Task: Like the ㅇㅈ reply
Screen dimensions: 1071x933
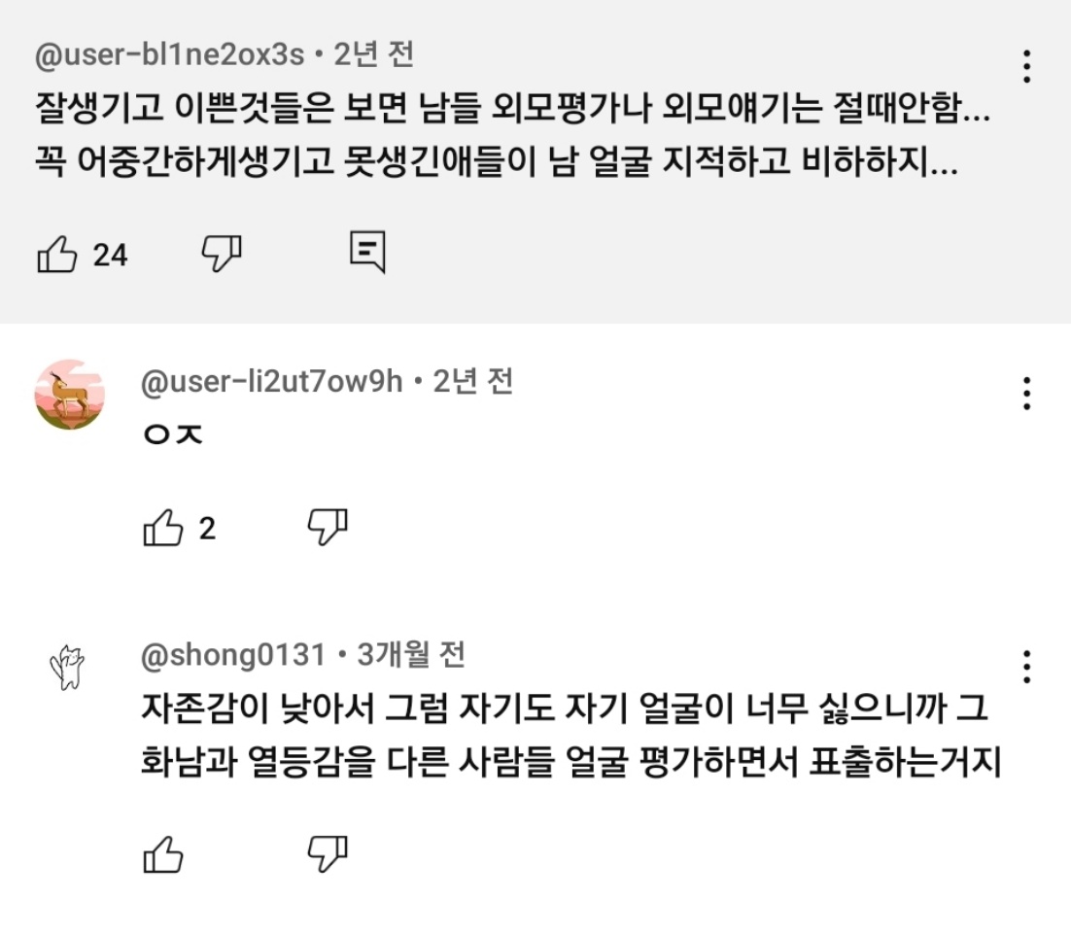Action: coord(162,529)
